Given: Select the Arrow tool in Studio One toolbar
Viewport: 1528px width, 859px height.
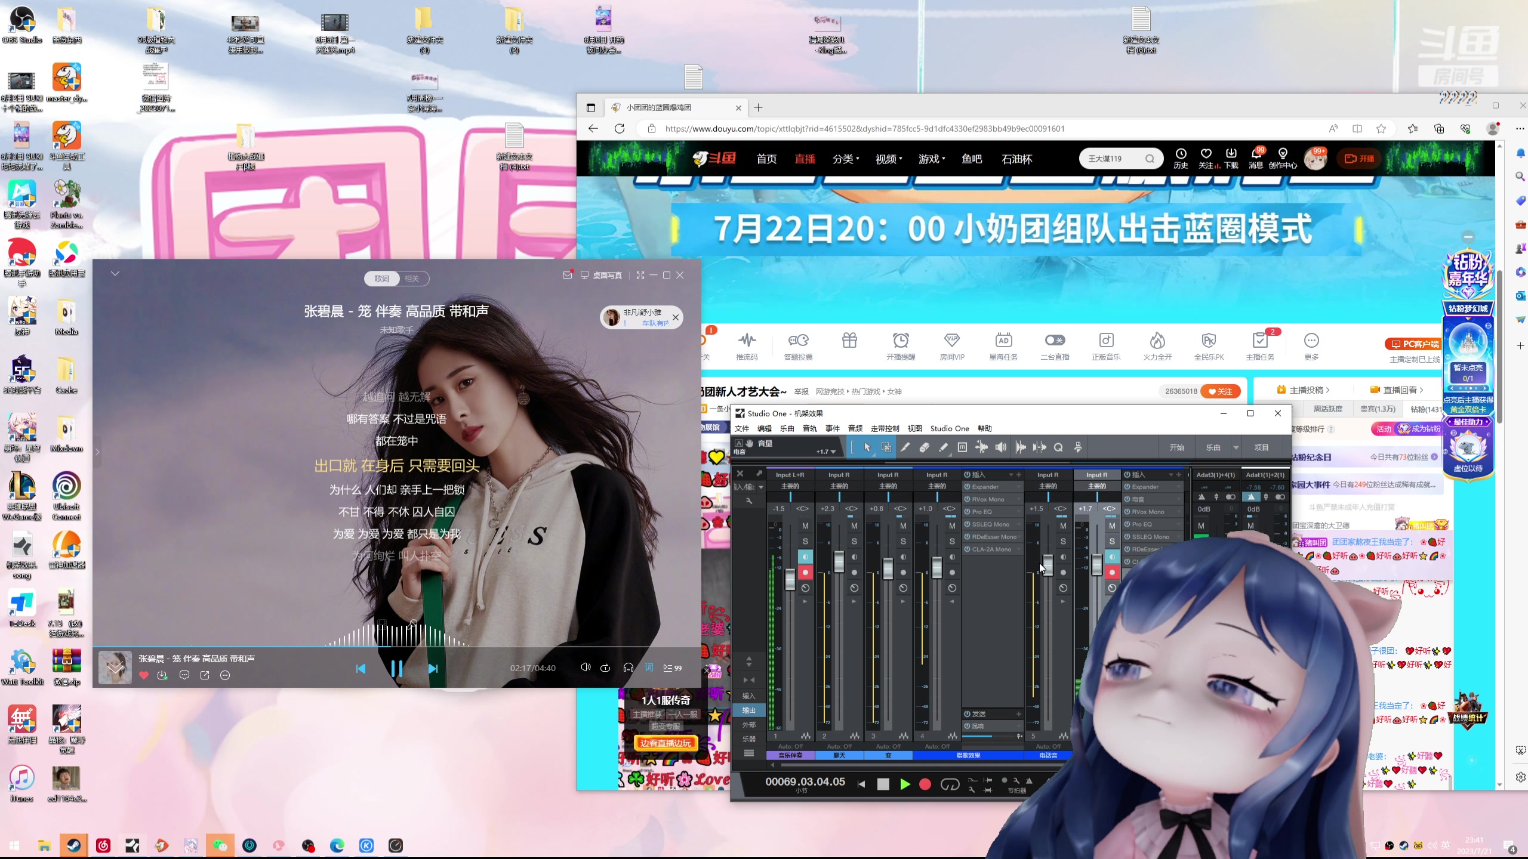Looking at the screenshot, I should click(x=867, y=447).
